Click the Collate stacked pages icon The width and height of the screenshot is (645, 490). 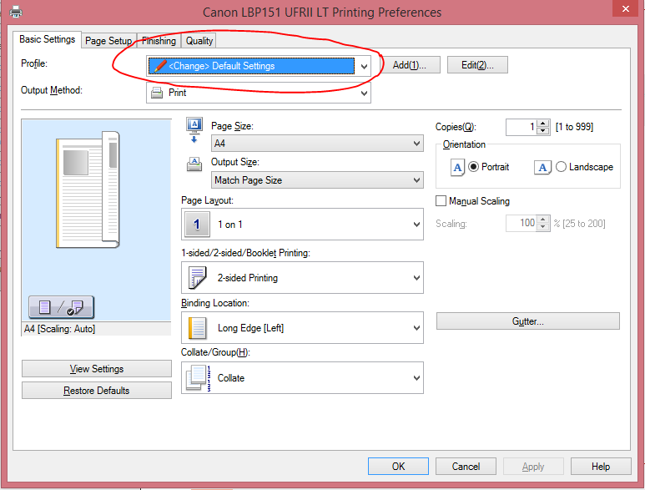(x=199, y=378)
